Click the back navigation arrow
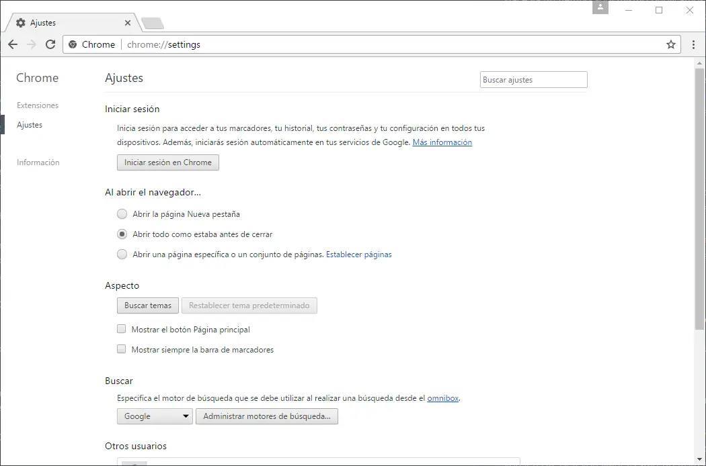706x466 pixels. [x=13, y=44]
